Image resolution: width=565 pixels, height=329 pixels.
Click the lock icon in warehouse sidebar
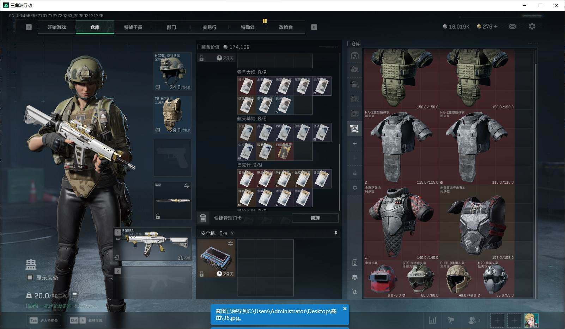[x=355, y=173]
